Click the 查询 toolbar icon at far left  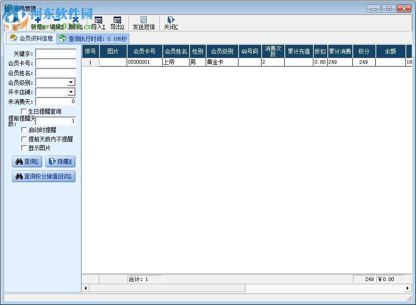click(x=16, y=23)
